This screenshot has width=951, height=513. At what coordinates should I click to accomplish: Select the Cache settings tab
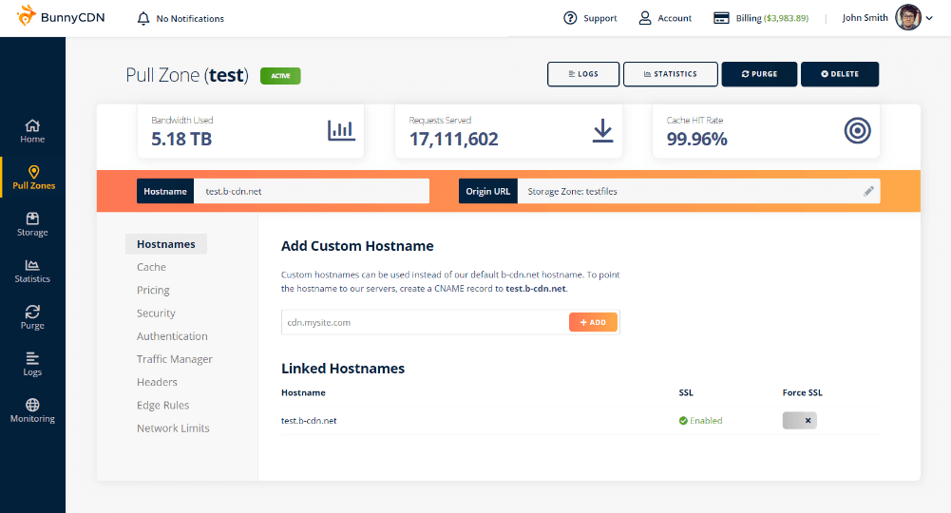point(151,267)
